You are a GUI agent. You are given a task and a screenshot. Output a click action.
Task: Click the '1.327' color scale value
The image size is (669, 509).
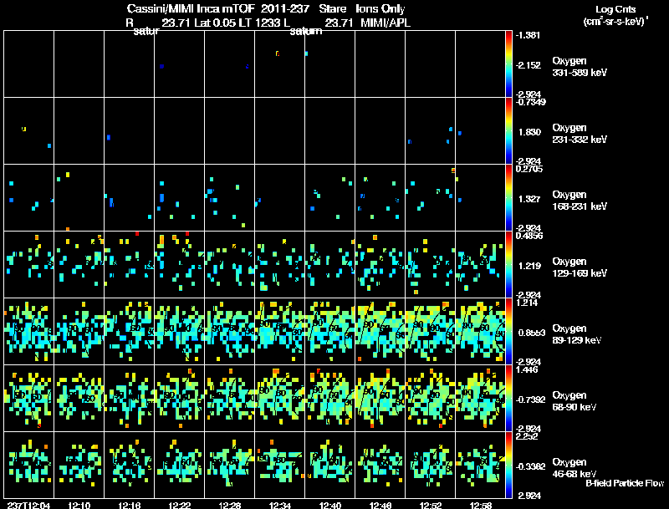pos(529,199)
